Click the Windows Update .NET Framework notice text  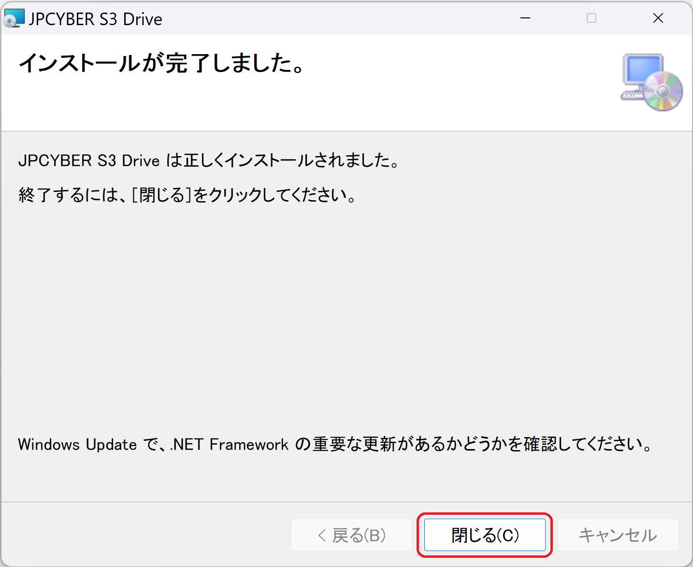point(335,444)
